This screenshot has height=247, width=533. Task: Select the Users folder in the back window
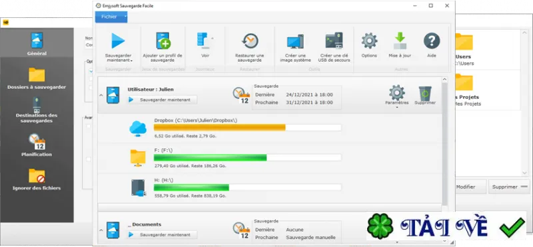point(464,42)
